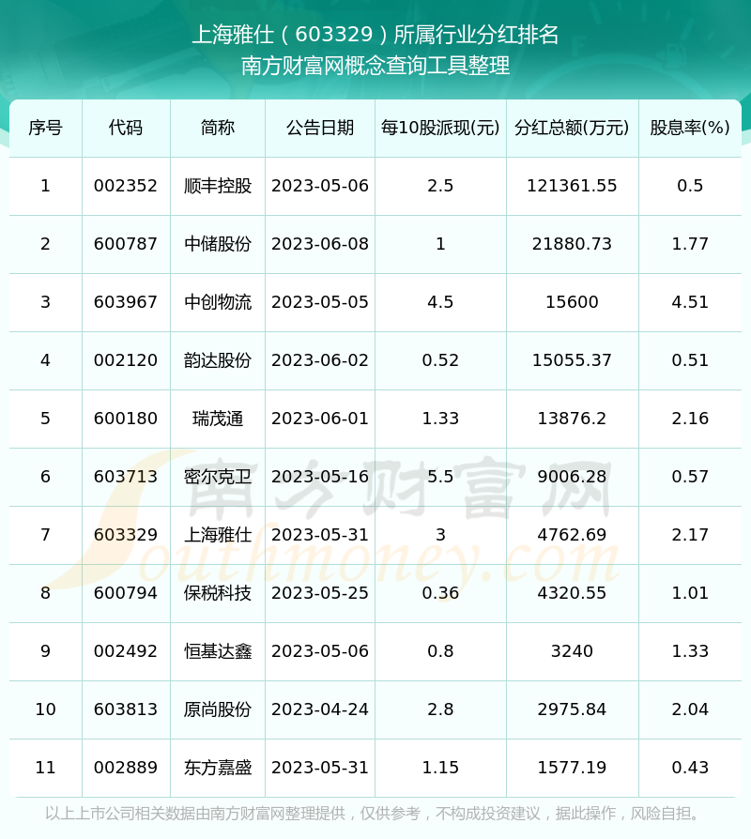Click the amount 4762.69

(573, 535)
